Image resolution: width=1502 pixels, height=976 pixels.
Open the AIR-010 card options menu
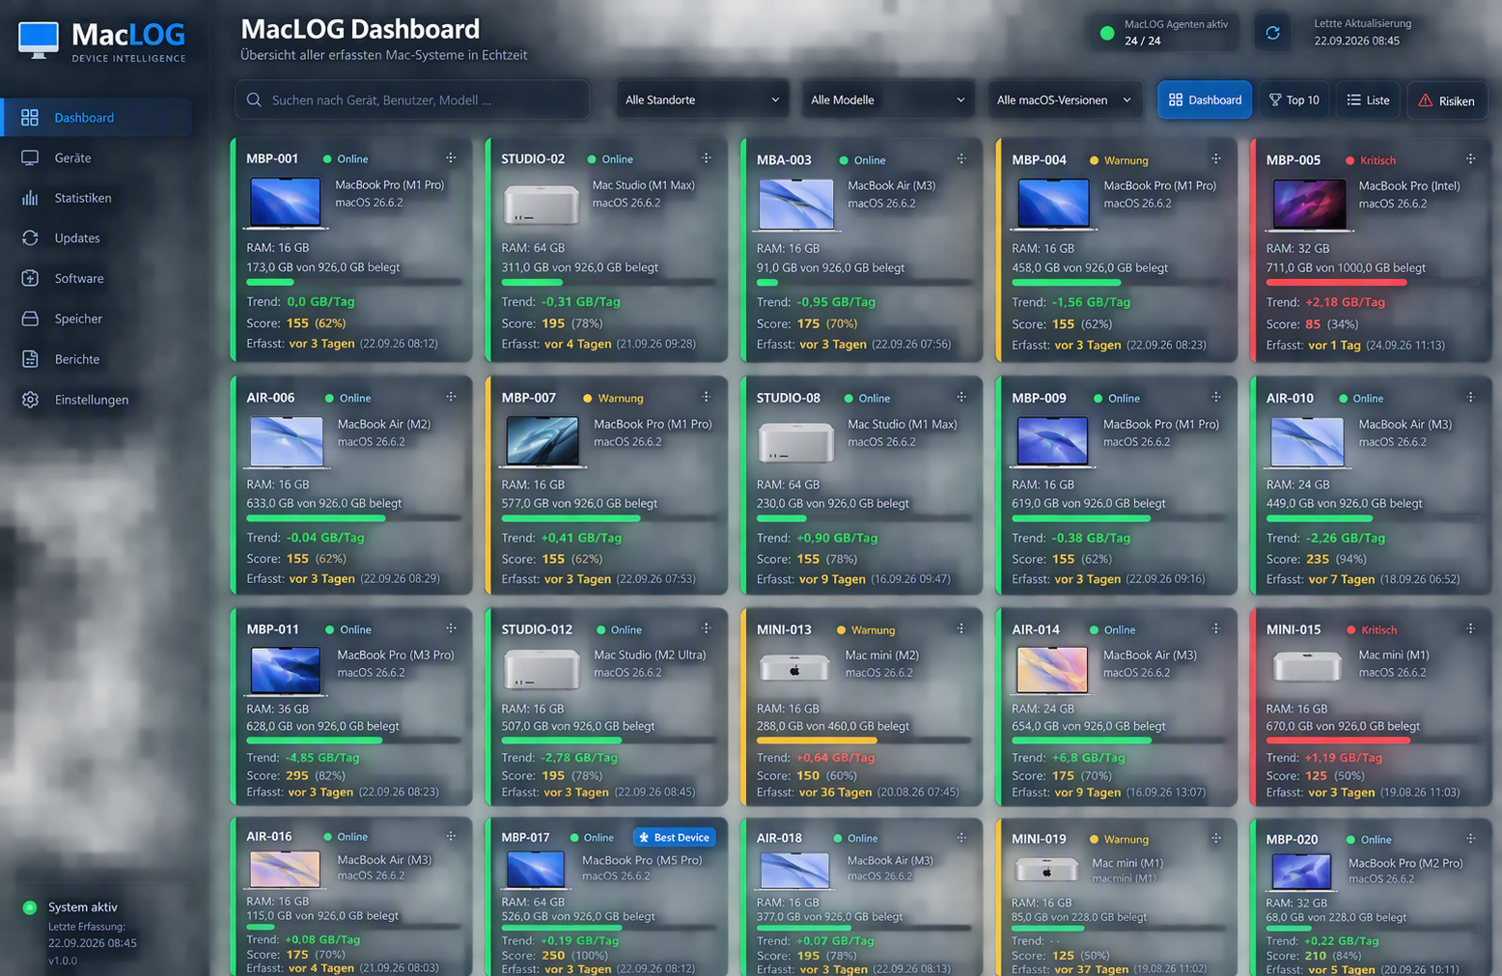pos(1471,397)
